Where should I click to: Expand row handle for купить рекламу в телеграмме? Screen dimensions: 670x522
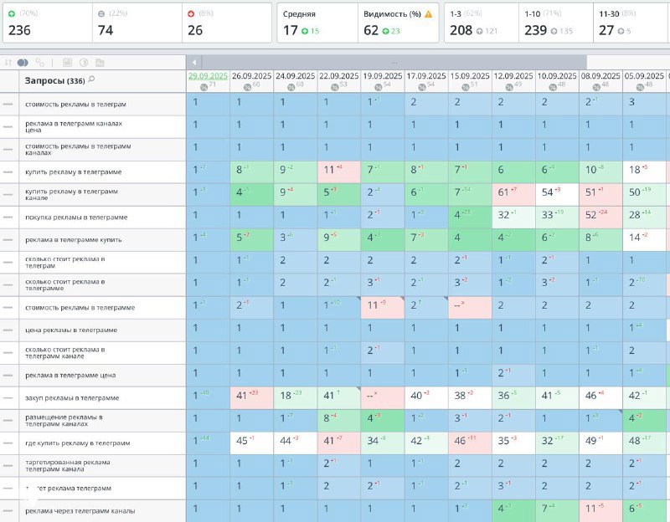pyautogui.click(x=8, y=172)
